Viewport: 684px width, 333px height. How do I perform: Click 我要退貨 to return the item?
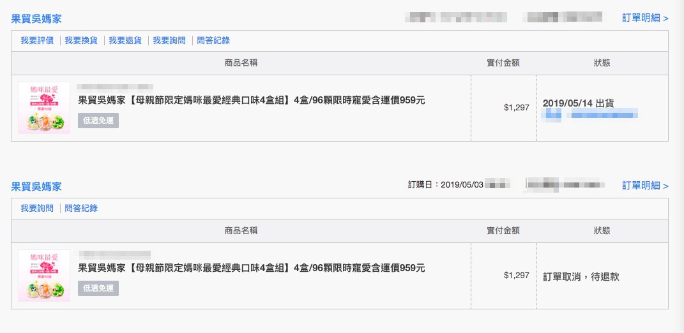click(x=125, y=41)
